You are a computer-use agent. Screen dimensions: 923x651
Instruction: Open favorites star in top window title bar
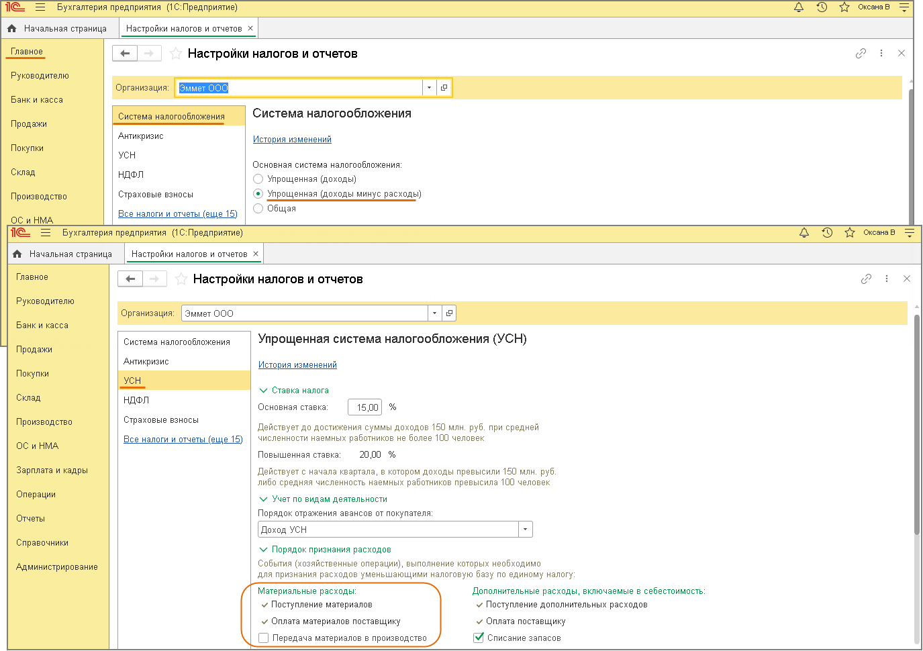[x=844, y=7]
